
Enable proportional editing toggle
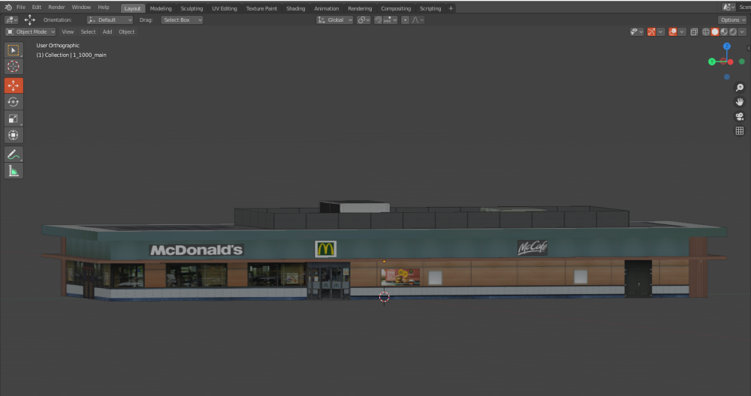click(406, 20)
